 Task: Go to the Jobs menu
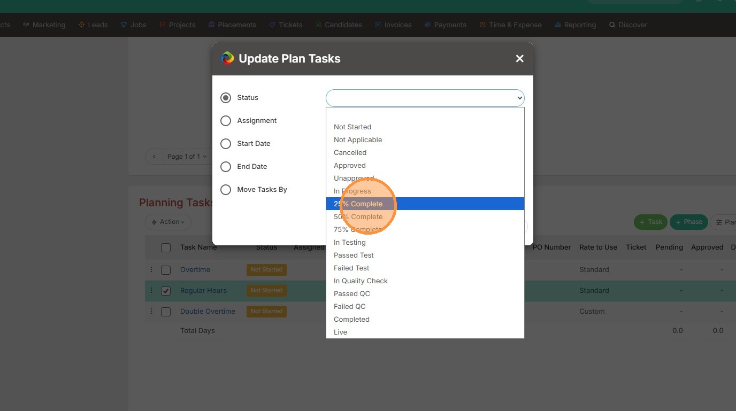click(133, 25)
